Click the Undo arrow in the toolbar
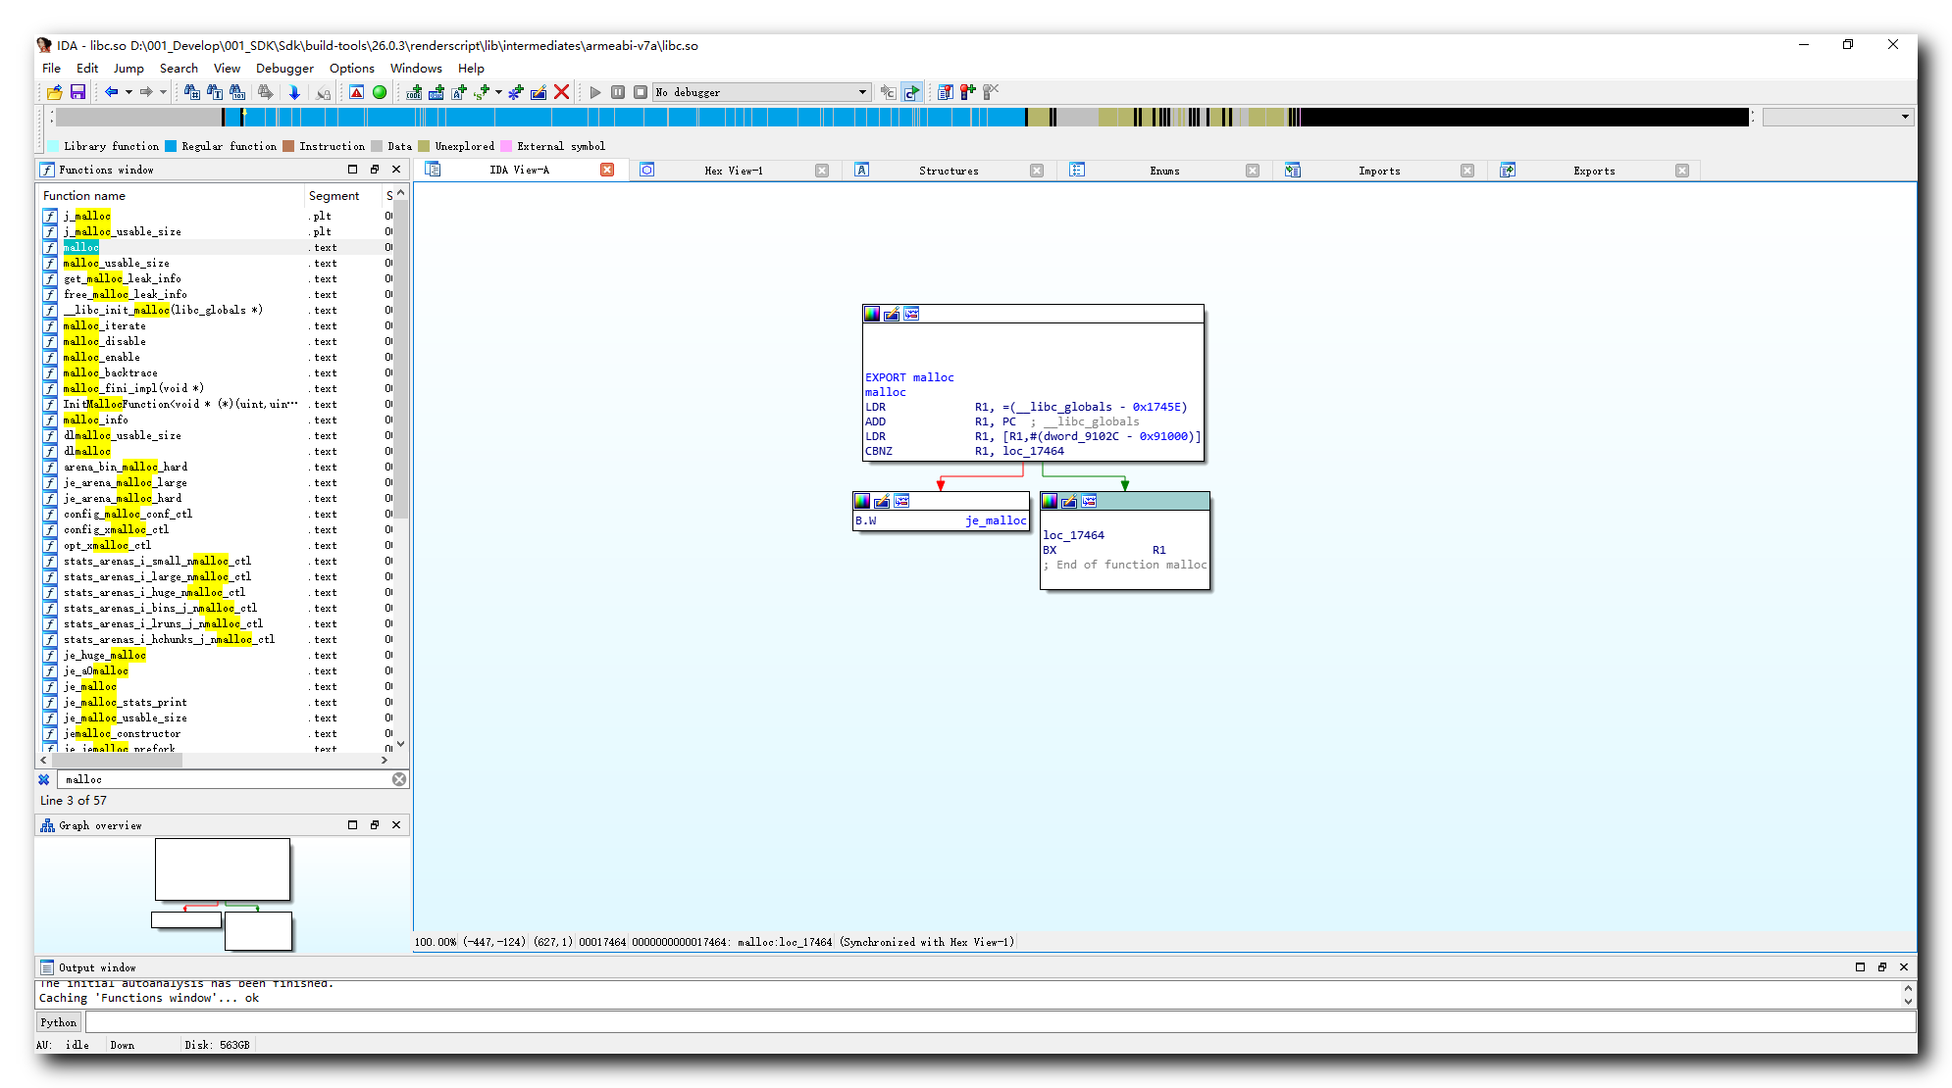Screen dimensions: 1952x1088 tap(111, 92)
